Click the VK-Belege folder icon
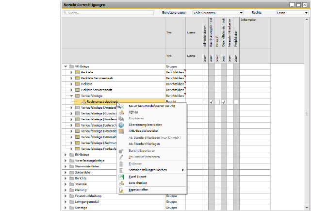This screenshot has height=211, width=311. pyautogui.click(x=72, y=66)
